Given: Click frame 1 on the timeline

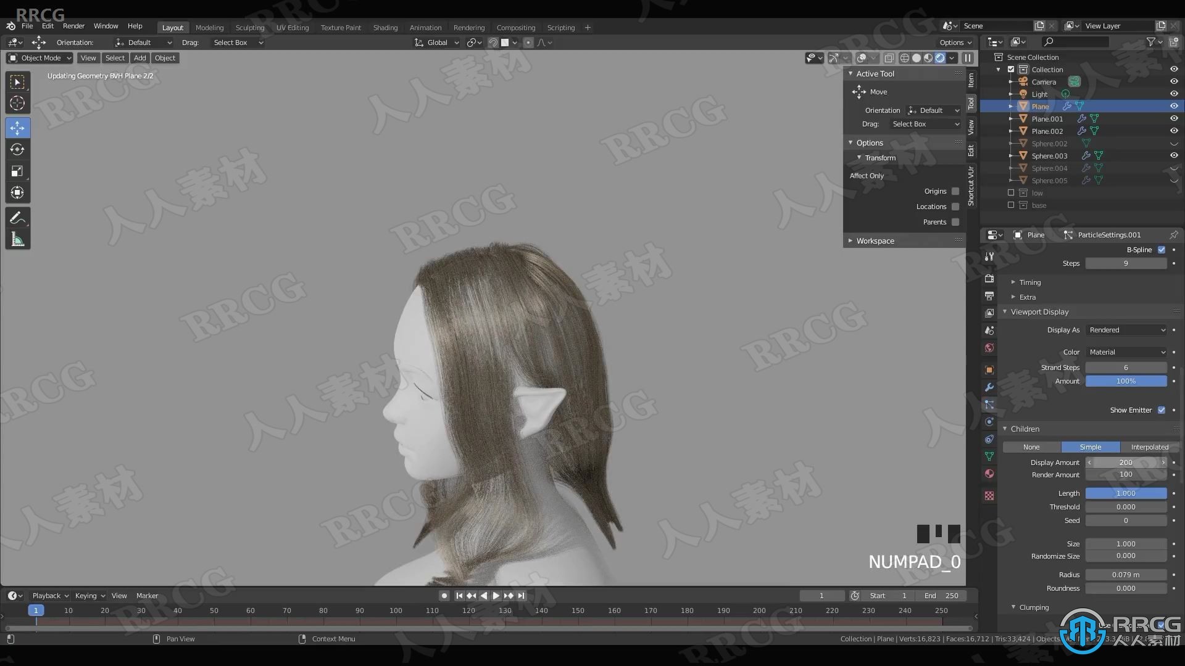Looking at the screenshot, I should [x=35, y=610].
